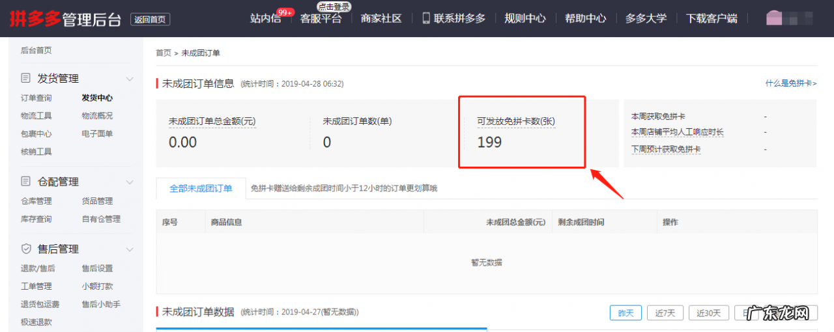Open 售后小助手 in the sidebar
The image size is (834, 332).
(x=101, y=304)
